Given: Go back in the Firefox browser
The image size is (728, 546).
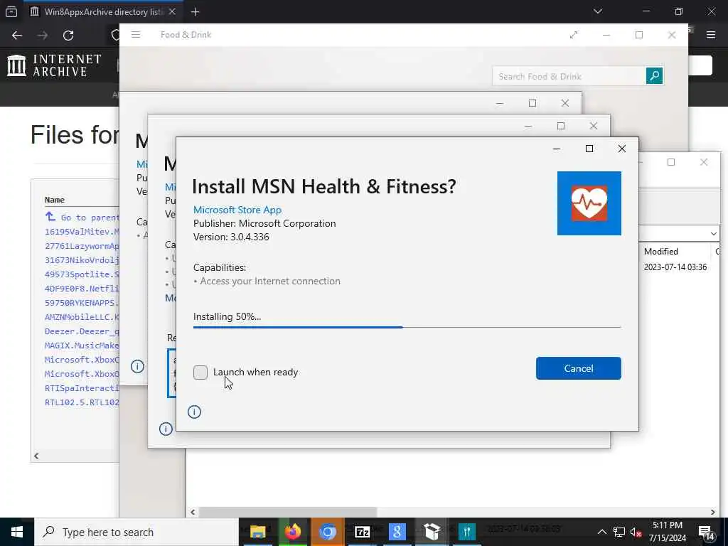Looking at the screenshot, I should [17, 36].
